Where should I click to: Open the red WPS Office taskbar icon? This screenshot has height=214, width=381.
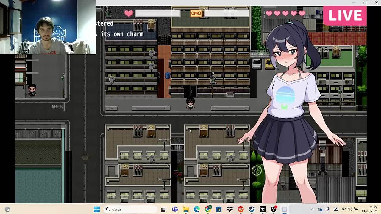(x=241, y=210)
